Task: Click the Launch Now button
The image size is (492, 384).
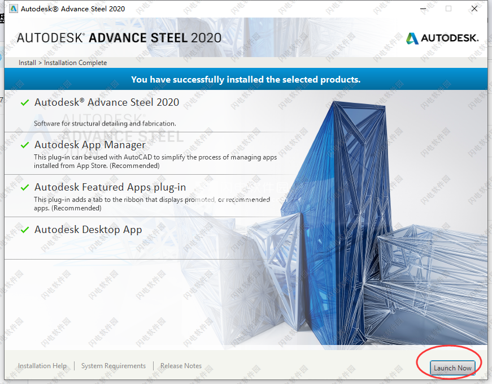Action: pos(452,368)
